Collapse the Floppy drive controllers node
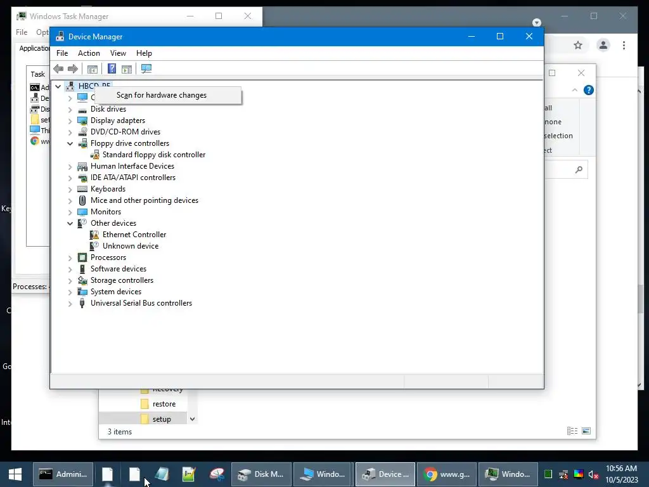 tap(70, 144)
